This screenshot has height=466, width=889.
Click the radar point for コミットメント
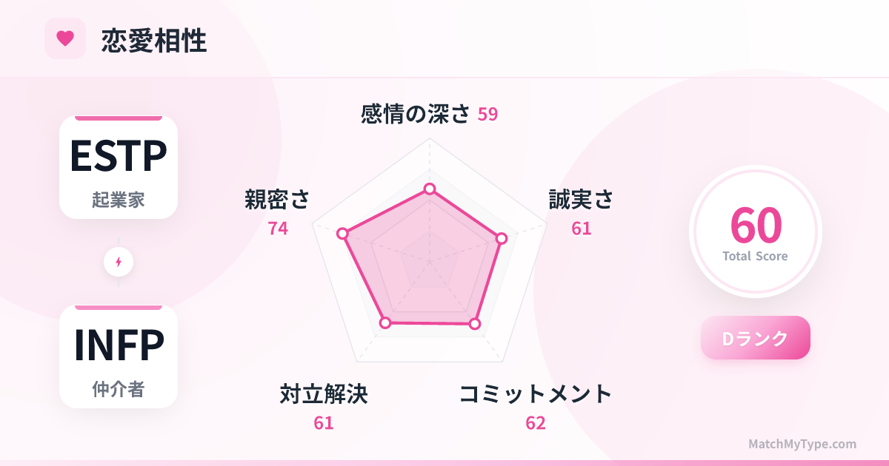[475, 323]
